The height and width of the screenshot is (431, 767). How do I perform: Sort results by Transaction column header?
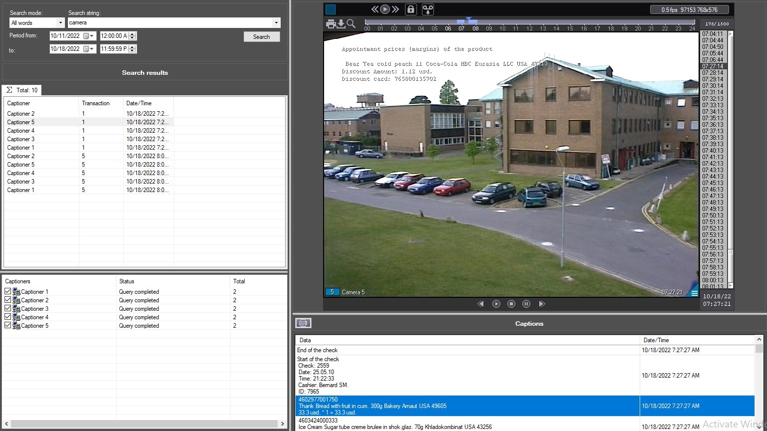[x=96, y=103]
